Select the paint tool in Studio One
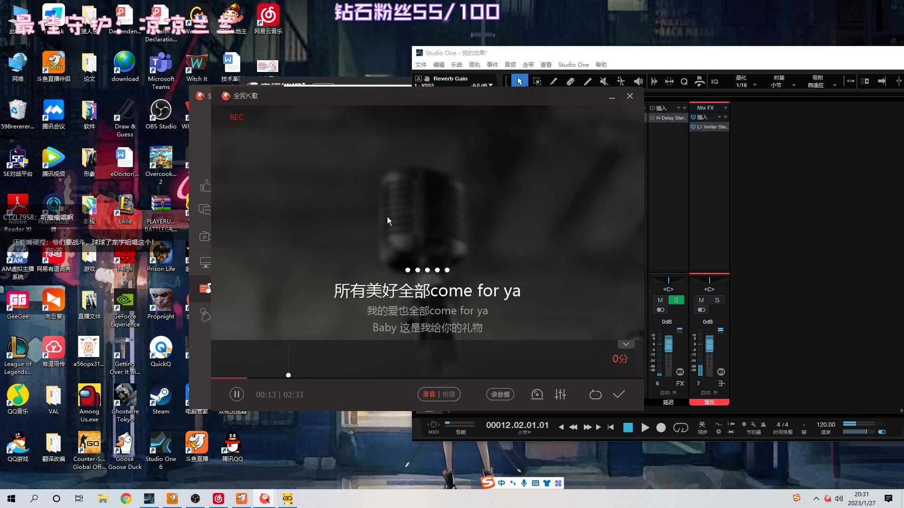Image resolution: width=904 pixels, height=508 pixels. [x=588, y=81]
